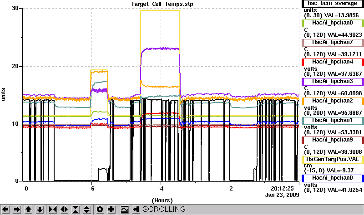
Task: Zoom out on the time axis (outward horizontal triangles)
Action: click(64, 210)
